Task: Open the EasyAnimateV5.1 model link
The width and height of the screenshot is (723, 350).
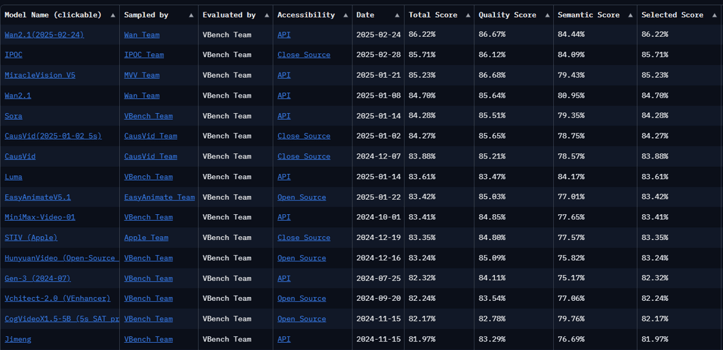Action: [38, 197]
